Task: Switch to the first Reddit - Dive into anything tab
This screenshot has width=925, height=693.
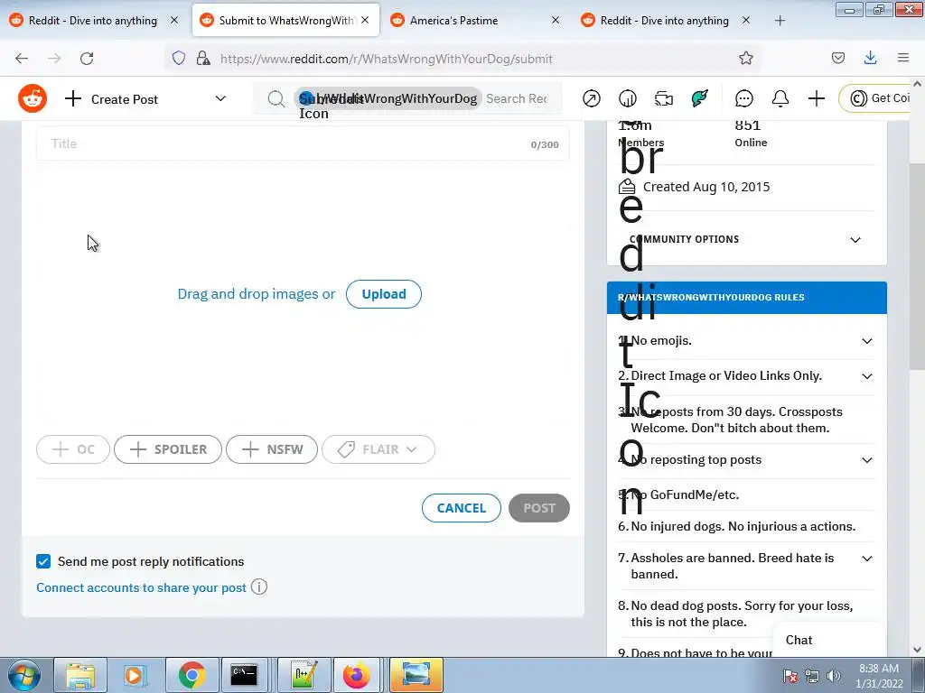Action: click(x=93, y=21)
